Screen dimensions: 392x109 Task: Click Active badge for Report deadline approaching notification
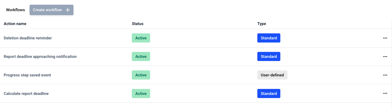[141, 57]
